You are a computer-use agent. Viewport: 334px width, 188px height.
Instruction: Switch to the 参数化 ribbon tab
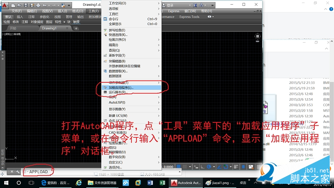click(45, 17)
